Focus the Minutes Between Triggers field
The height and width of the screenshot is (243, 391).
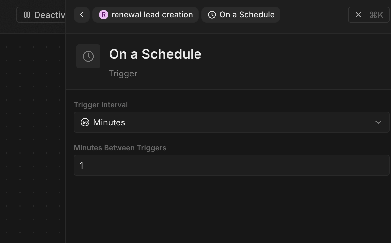coord(231,165)
